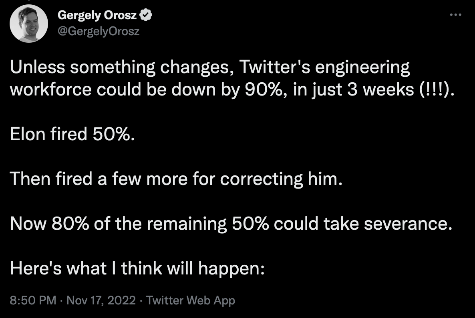475x318 pixels.
Task: Click the Nov 17, 2022 date
Action: pyautogui.click(x=101, y=300)
